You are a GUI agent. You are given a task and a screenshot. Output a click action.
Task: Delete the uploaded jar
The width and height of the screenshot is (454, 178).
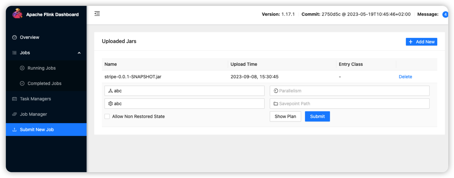point(405,77)
